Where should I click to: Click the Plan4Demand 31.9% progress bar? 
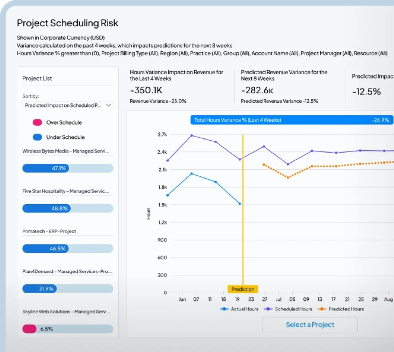(x=67, y=289)
